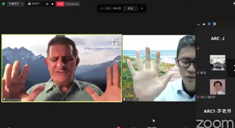The width and height of the screenshot is (235, 128).
Task: Click the cloud recording icon
Action: (29, 4)
